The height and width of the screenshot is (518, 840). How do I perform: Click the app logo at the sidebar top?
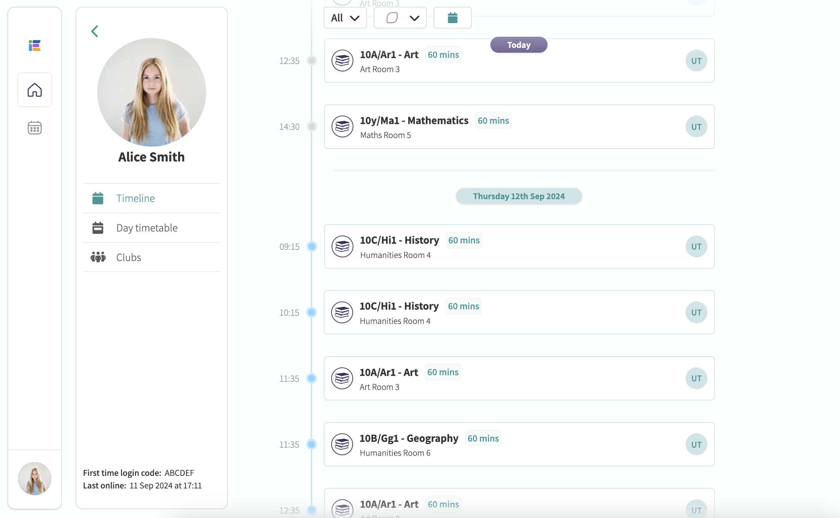(x=35, y=46)
